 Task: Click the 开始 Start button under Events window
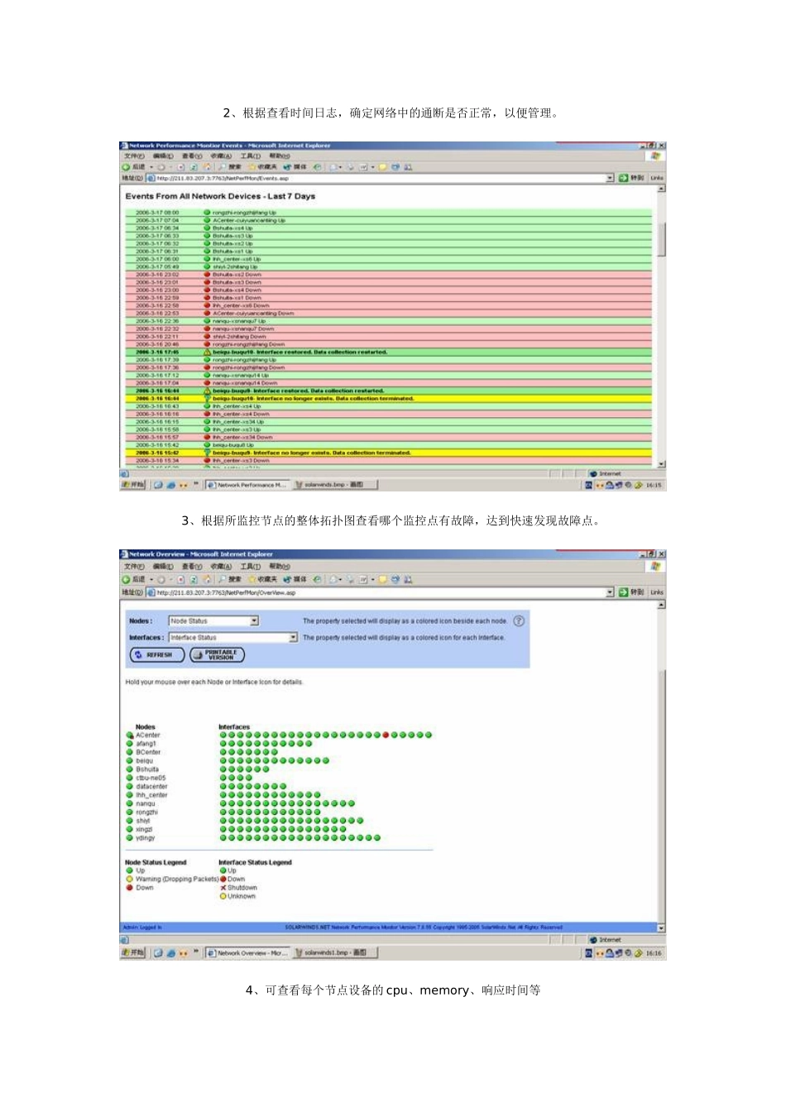[133, 485]
